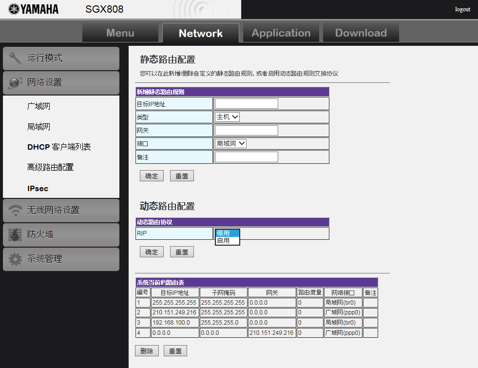Click the 目标IP地址 input field
The image size is (478, 368).
click(246, 104)
